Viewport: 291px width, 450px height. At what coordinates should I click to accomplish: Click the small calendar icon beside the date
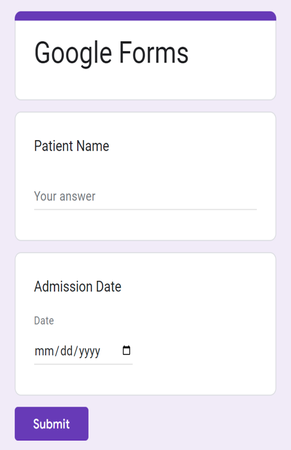[x=127, y=350]
